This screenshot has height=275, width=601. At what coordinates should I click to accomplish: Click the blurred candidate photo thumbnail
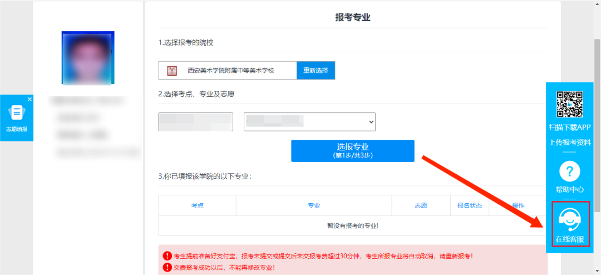pyautogui.click(x=88, y=57)
